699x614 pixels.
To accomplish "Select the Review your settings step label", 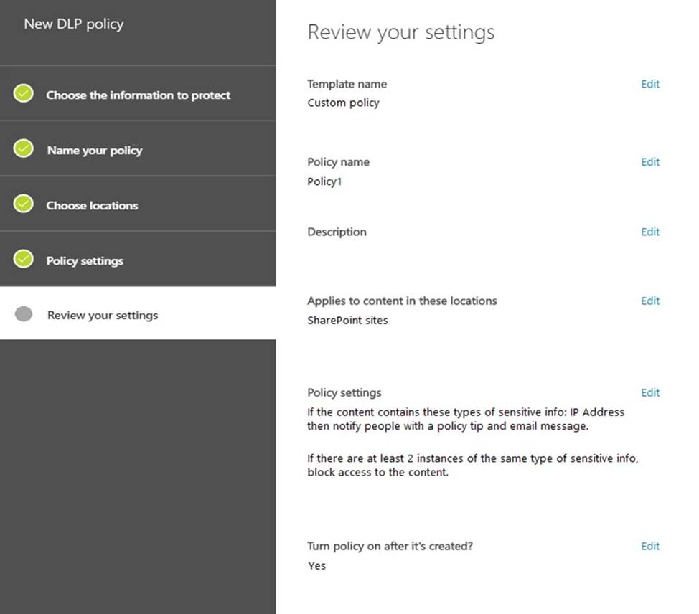I will point(103,316).
